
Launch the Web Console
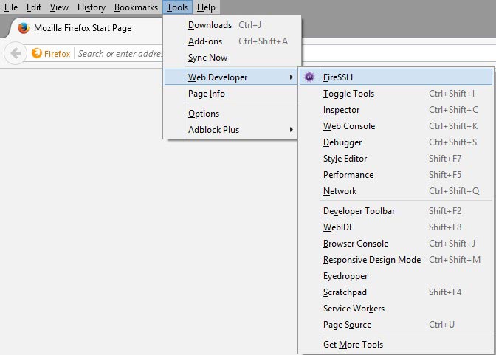(349, 126)
